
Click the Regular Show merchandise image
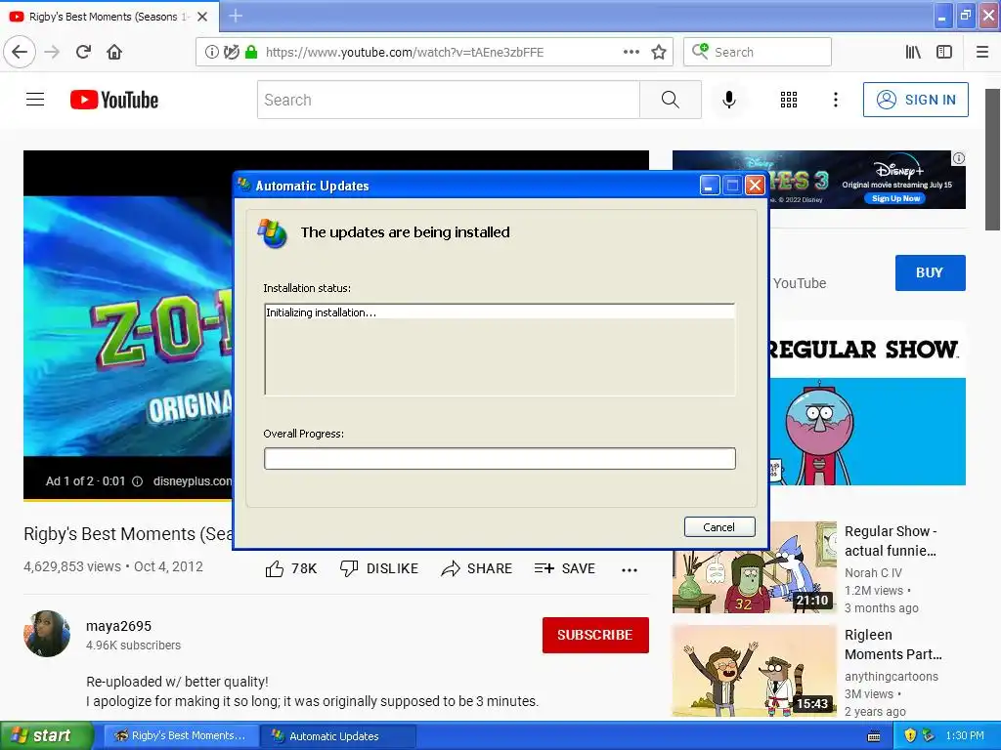coord(868,405)
